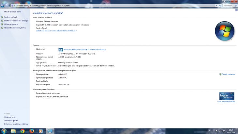
Task: Select the product ID text
Action: 52,97
